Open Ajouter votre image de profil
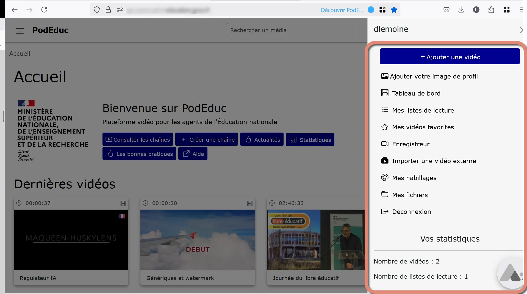This screenshot has height=294, width=527. point(429,76)
